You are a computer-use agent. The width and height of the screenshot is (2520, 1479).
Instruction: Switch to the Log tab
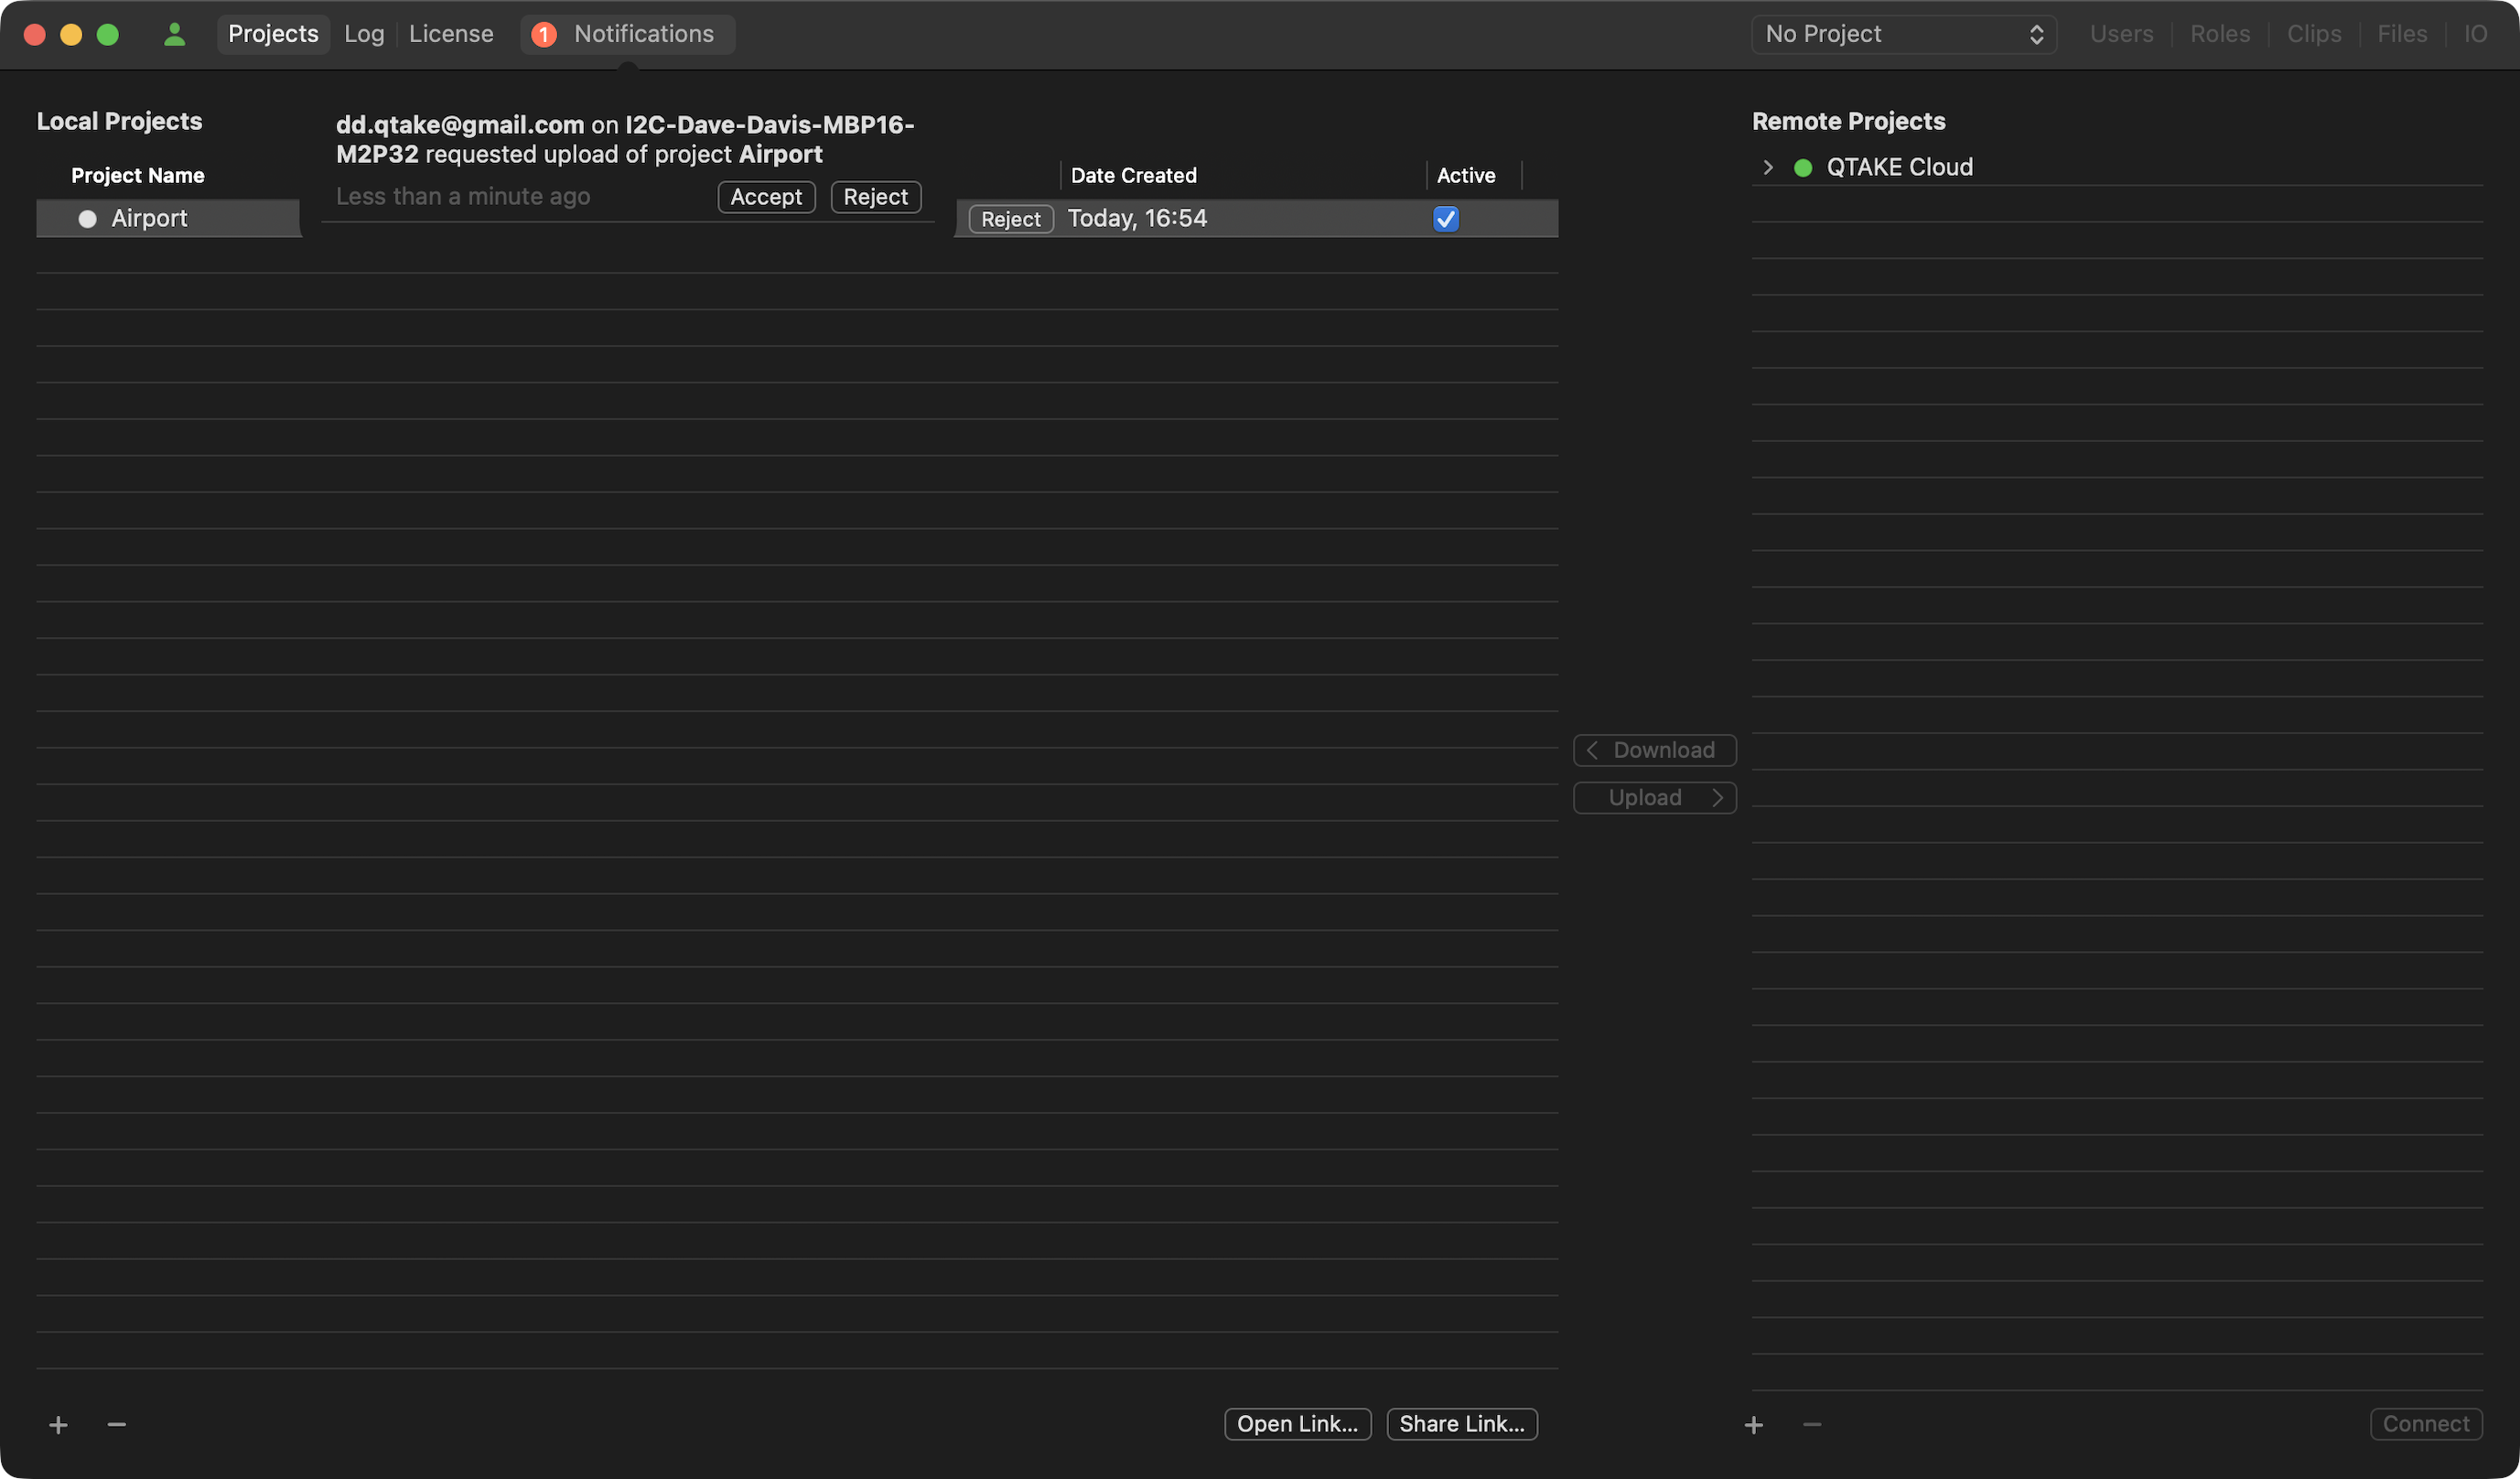364,34
